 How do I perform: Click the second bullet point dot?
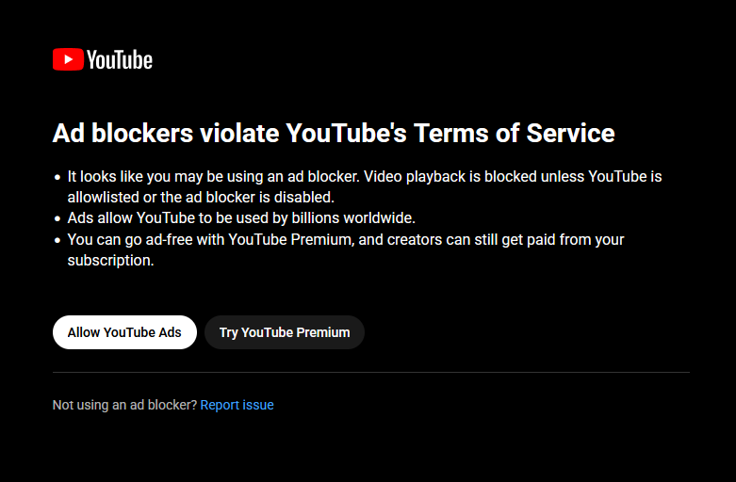(x=57, y=217)
